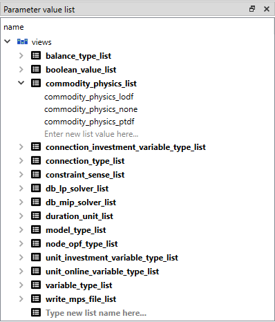Image resolution: width=275 pixels, height=322 pixels.
Task: Click the list icon beside connection_investment_variable_type_list
Action: tap(36, 146)
